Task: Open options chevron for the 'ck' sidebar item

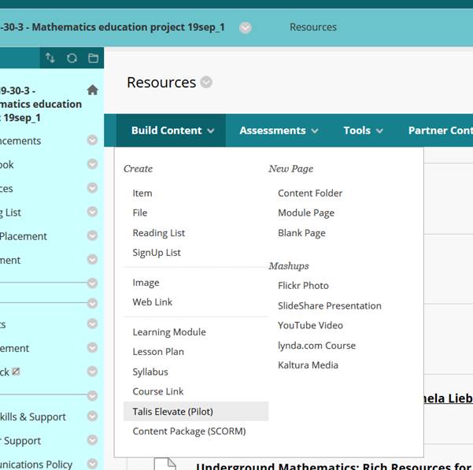Action: coord(92,371)
